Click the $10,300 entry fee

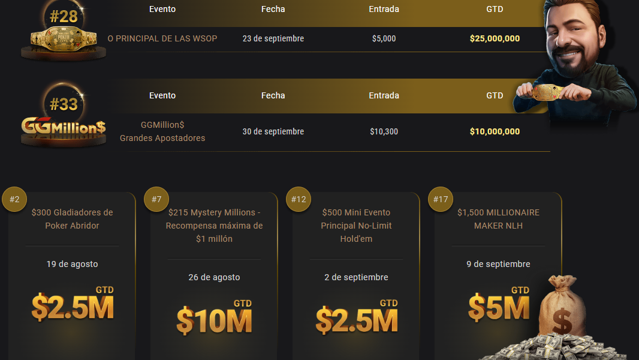tap(384, 131)
